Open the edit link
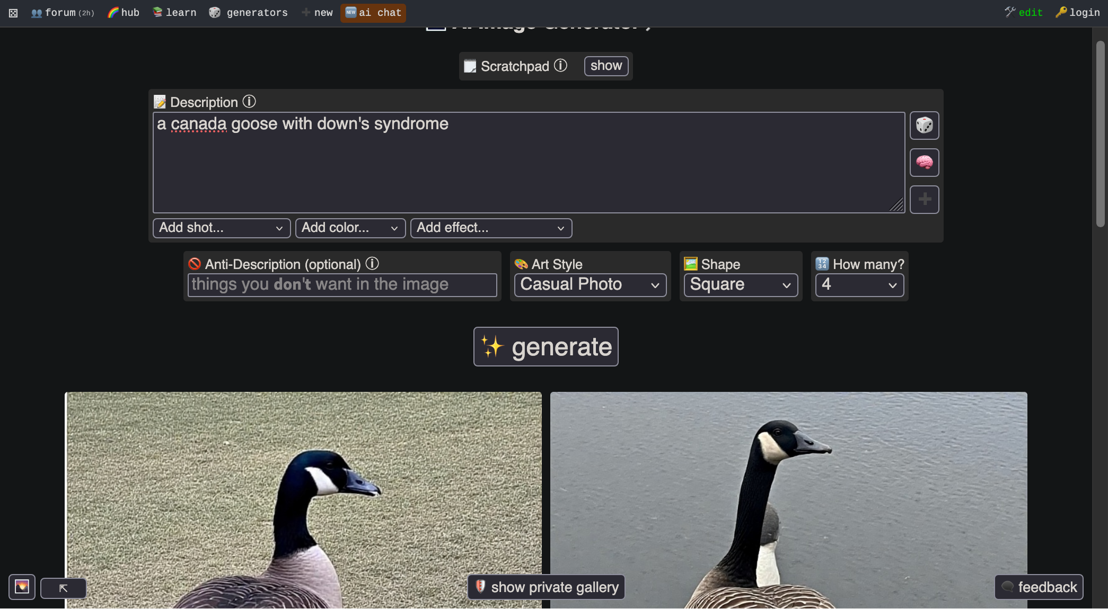This screenshot has width=1108, height=609. (1024, 12)
